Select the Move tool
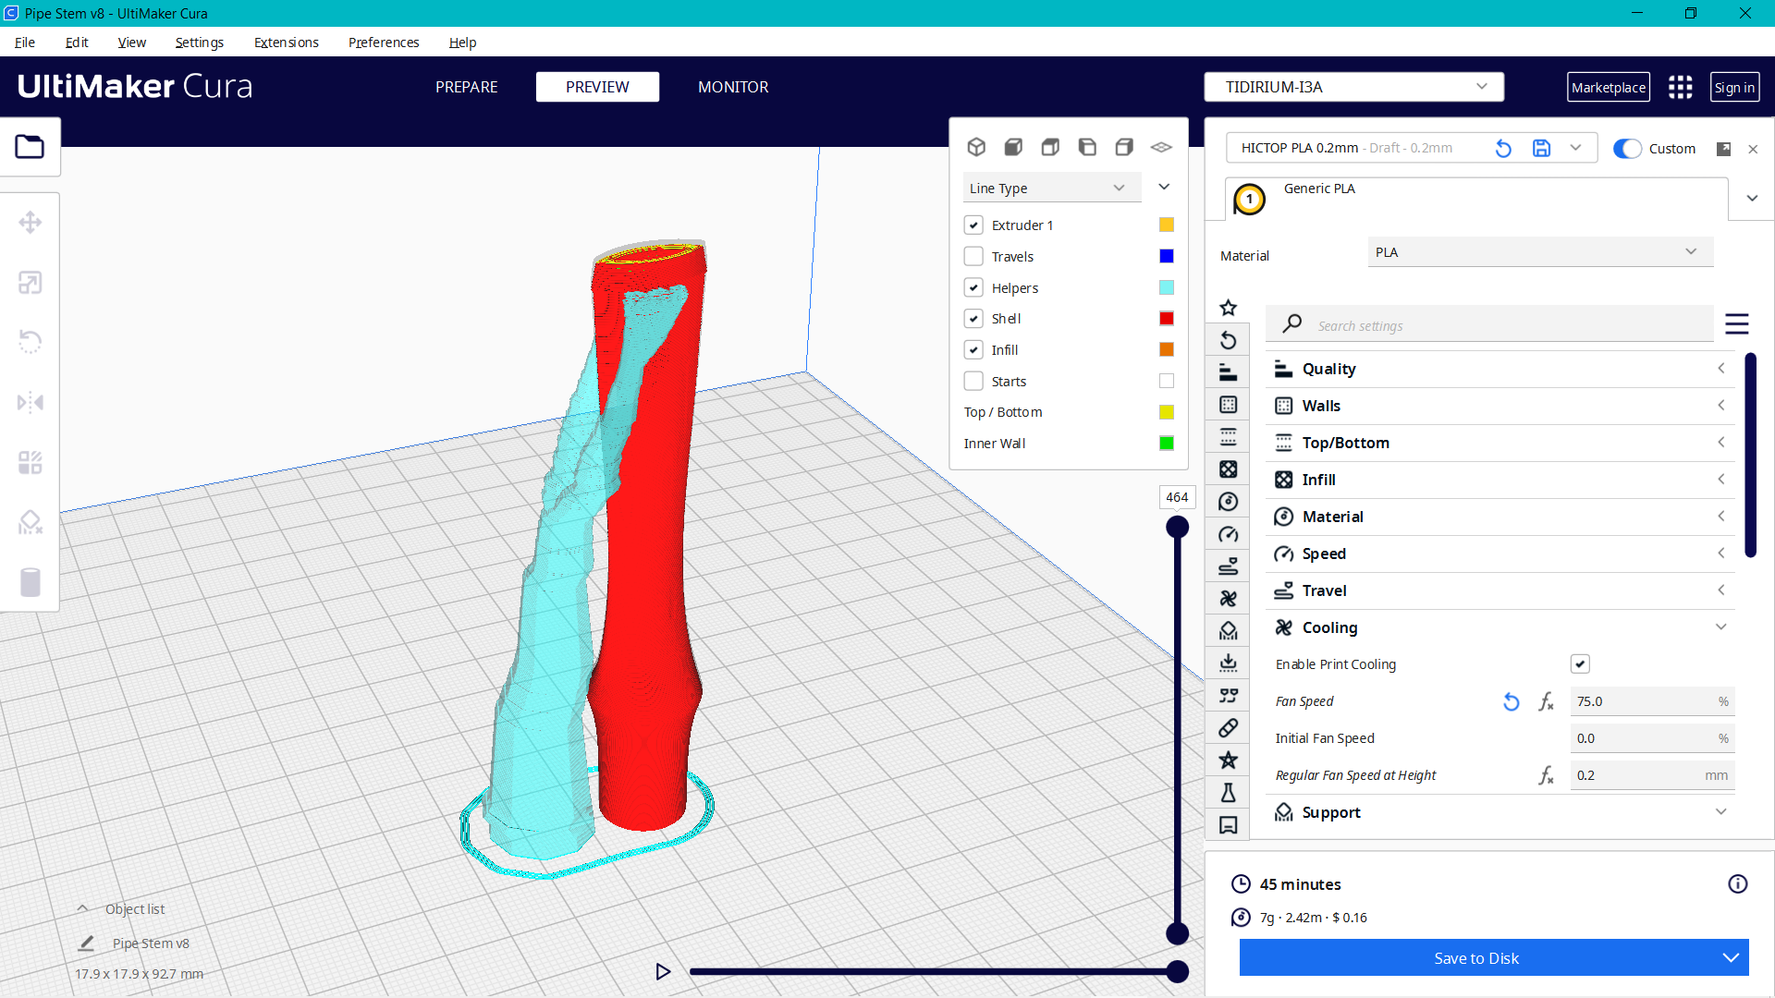Image resolution: width=1775 pixels, height=998 pixels. click(x=31, y=222)
